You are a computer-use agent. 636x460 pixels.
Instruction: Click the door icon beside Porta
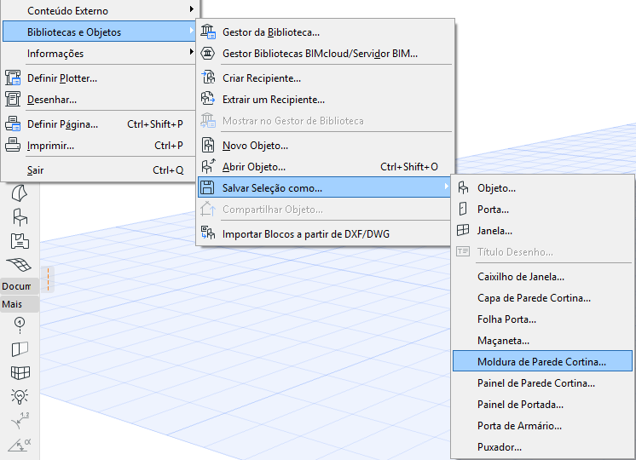(463, 209)
